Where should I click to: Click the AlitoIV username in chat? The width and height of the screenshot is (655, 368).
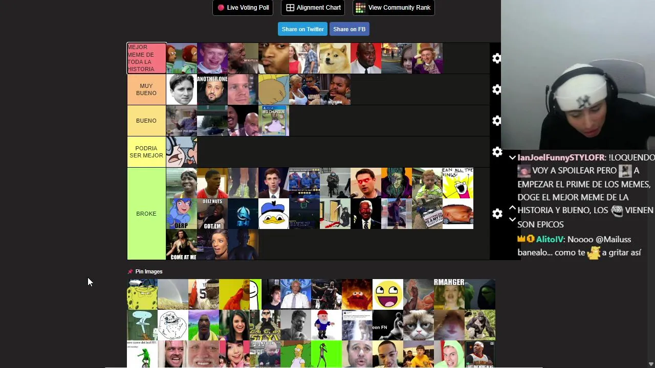click(x=550, y=239)
